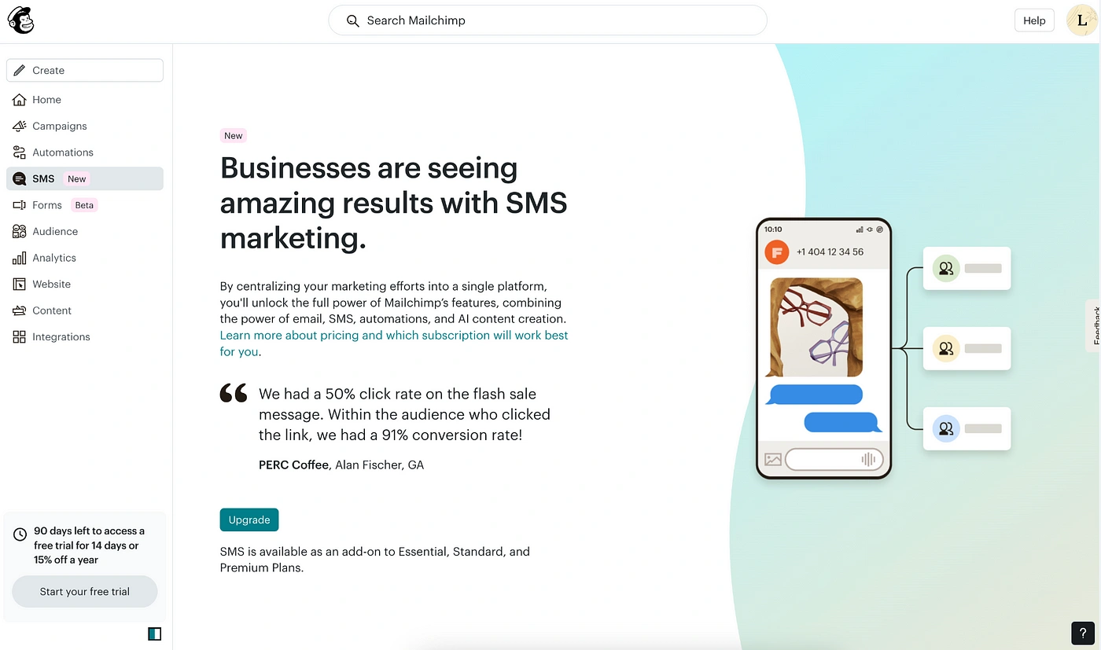The image size is (1101, 650).
Task: Click the Campaigns megaphone icon
Action: (x=19, y=126)
